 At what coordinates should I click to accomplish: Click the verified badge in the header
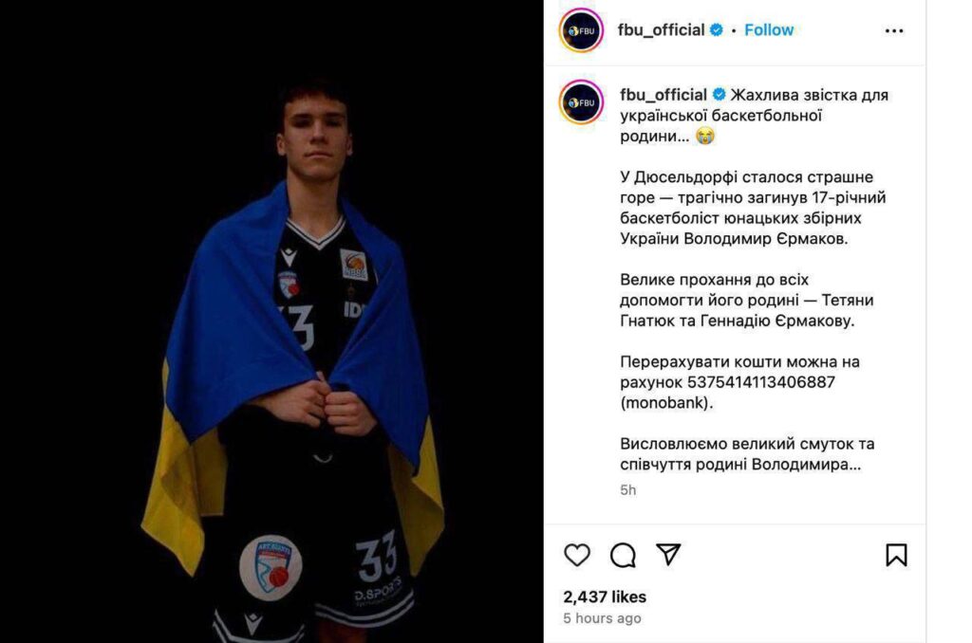(716, 29)
